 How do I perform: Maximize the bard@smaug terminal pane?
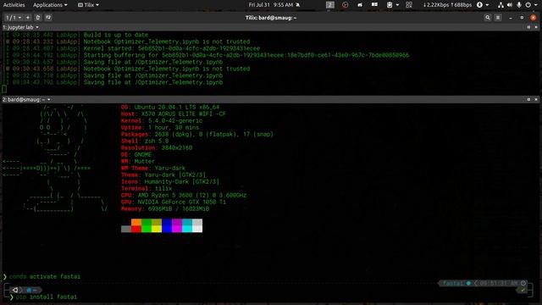(x=528, y=100)
